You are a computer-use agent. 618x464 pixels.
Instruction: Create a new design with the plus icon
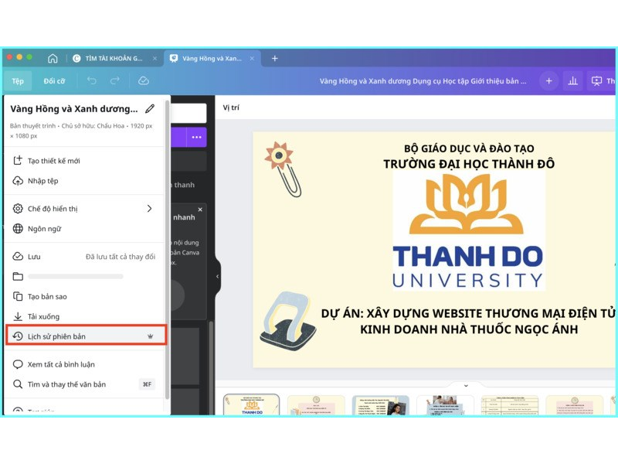pos(548,80)
